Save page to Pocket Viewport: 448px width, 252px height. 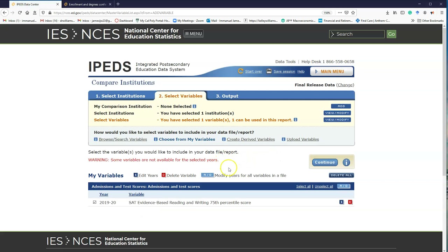point(346,13)
